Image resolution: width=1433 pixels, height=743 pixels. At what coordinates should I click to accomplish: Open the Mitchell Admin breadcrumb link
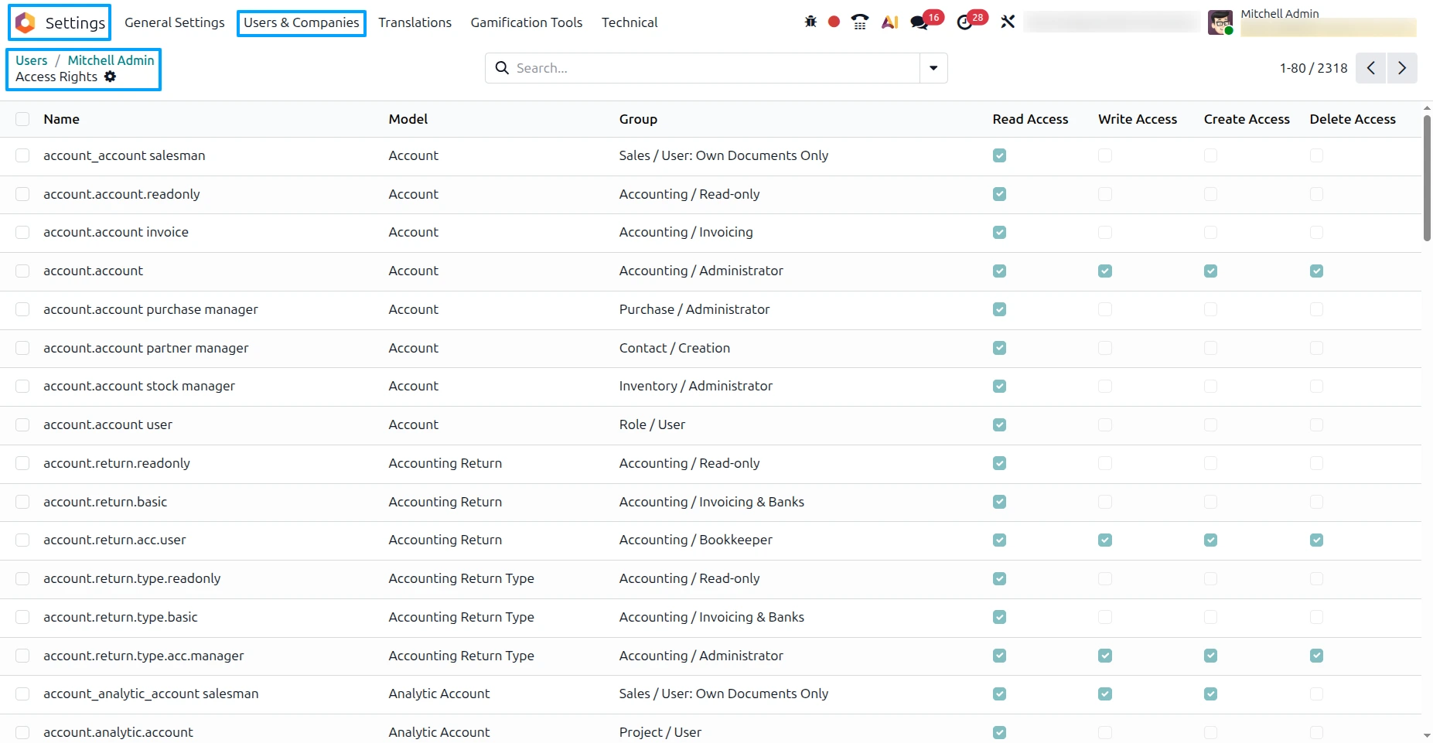point(111,60)
